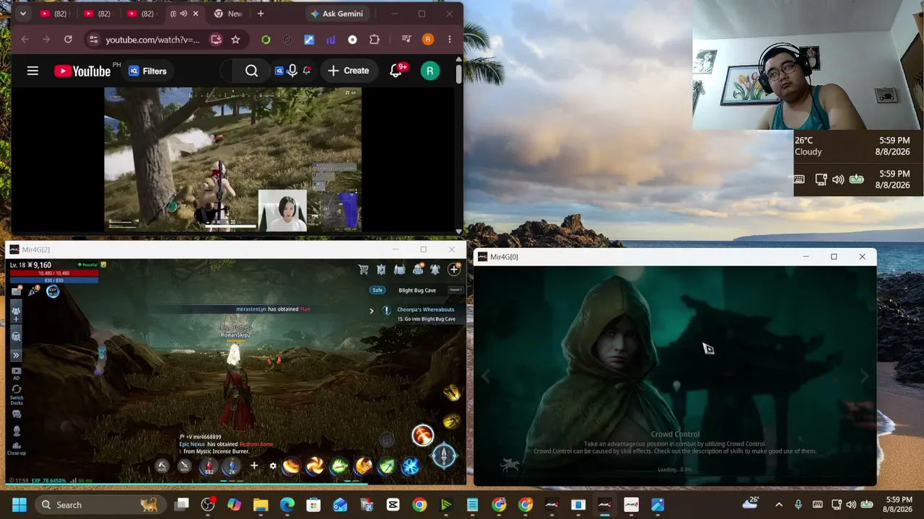
Task: Mute the playing tab via its speaker icon
Action: point(183,14)
